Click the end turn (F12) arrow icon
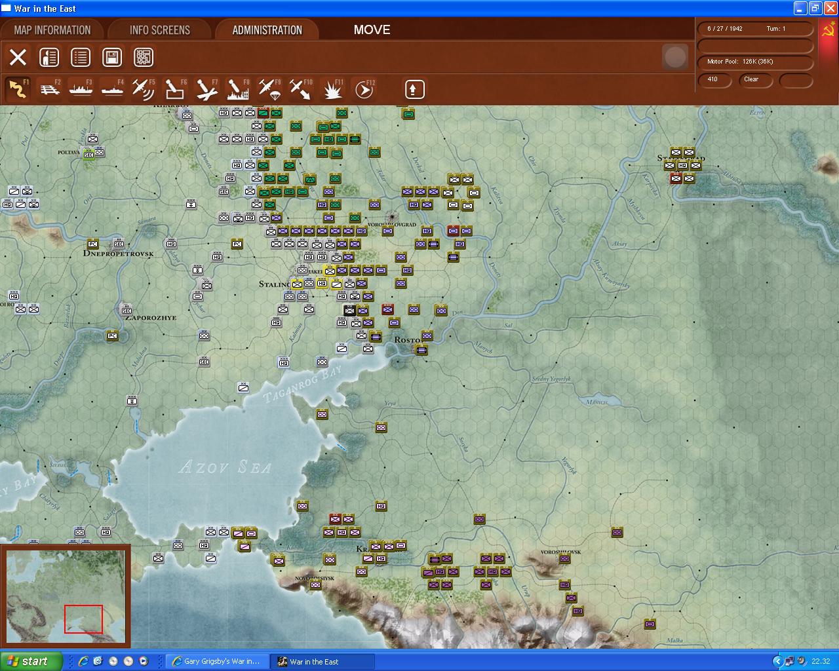 coord(364,89)
